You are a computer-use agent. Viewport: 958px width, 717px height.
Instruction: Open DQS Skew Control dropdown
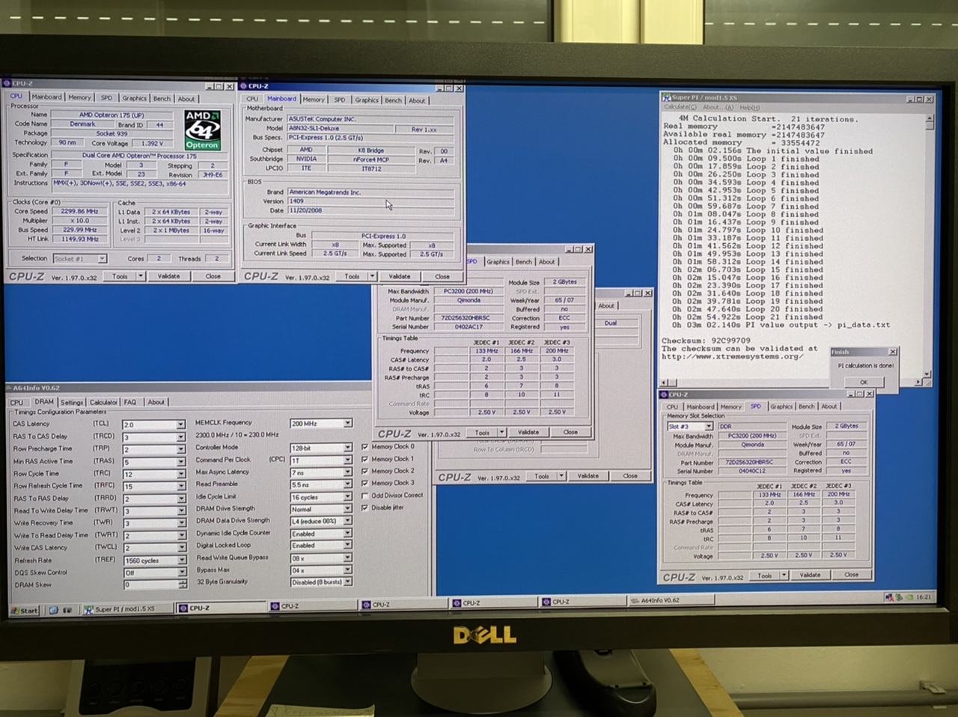pyautogui.click(x=180, y=573)
